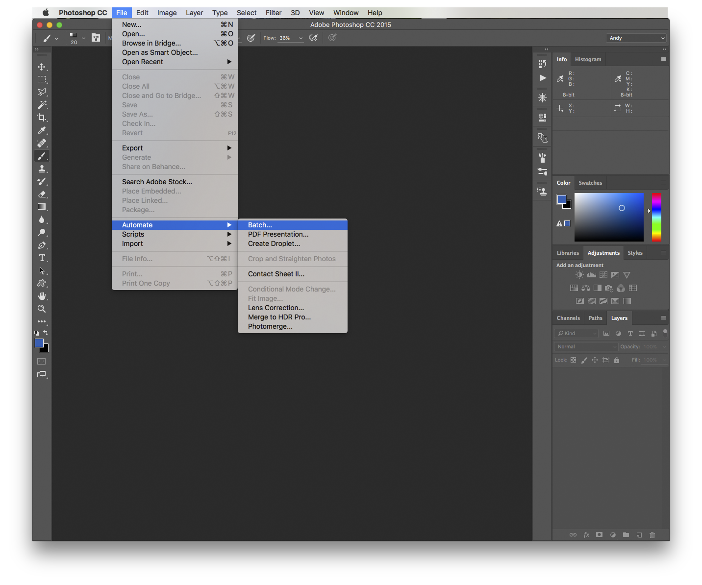702x585 pixels.
Task: Select the Brush tool in toolbar
Action: pyautogui.click(x=42, y=156)
